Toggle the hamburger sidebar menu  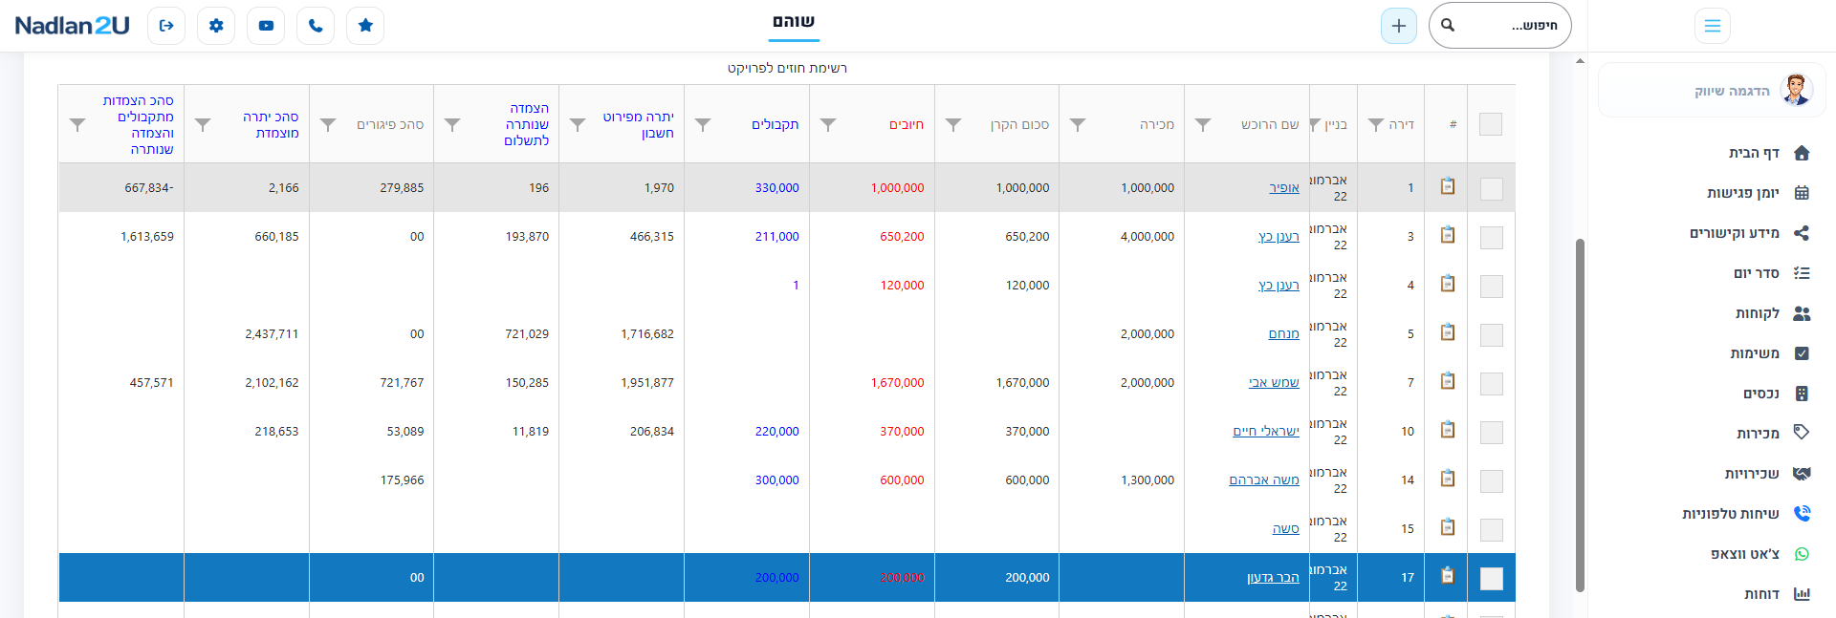point(1713,26)
